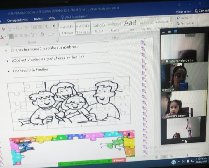The width and height of the screenshot is (209, 168).
Task: Switch to read mode view in status bar
Action: tap(157, 157)
